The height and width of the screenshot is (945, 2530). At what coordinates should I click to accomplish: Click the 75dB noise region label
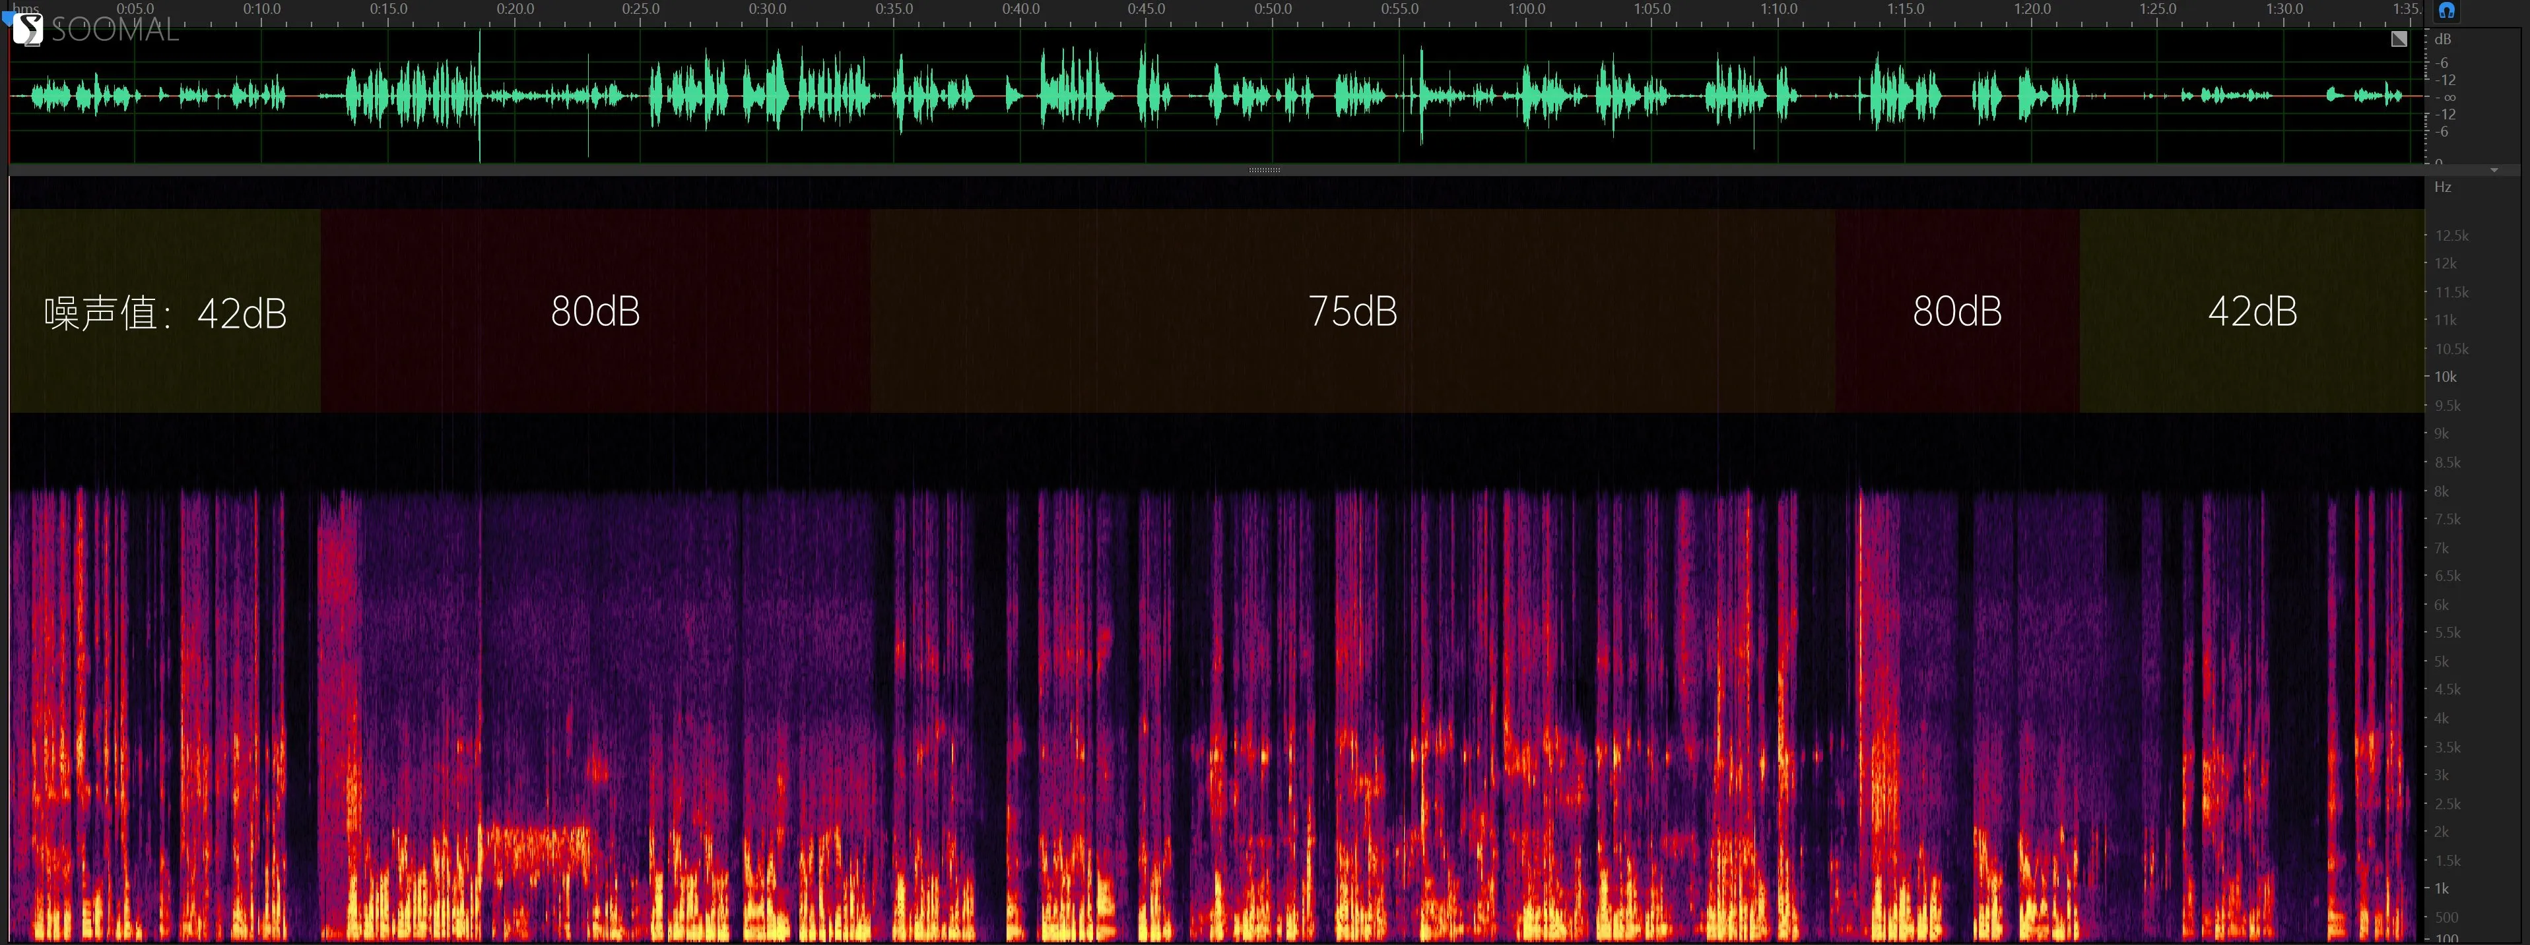[x=1352, y=311]
